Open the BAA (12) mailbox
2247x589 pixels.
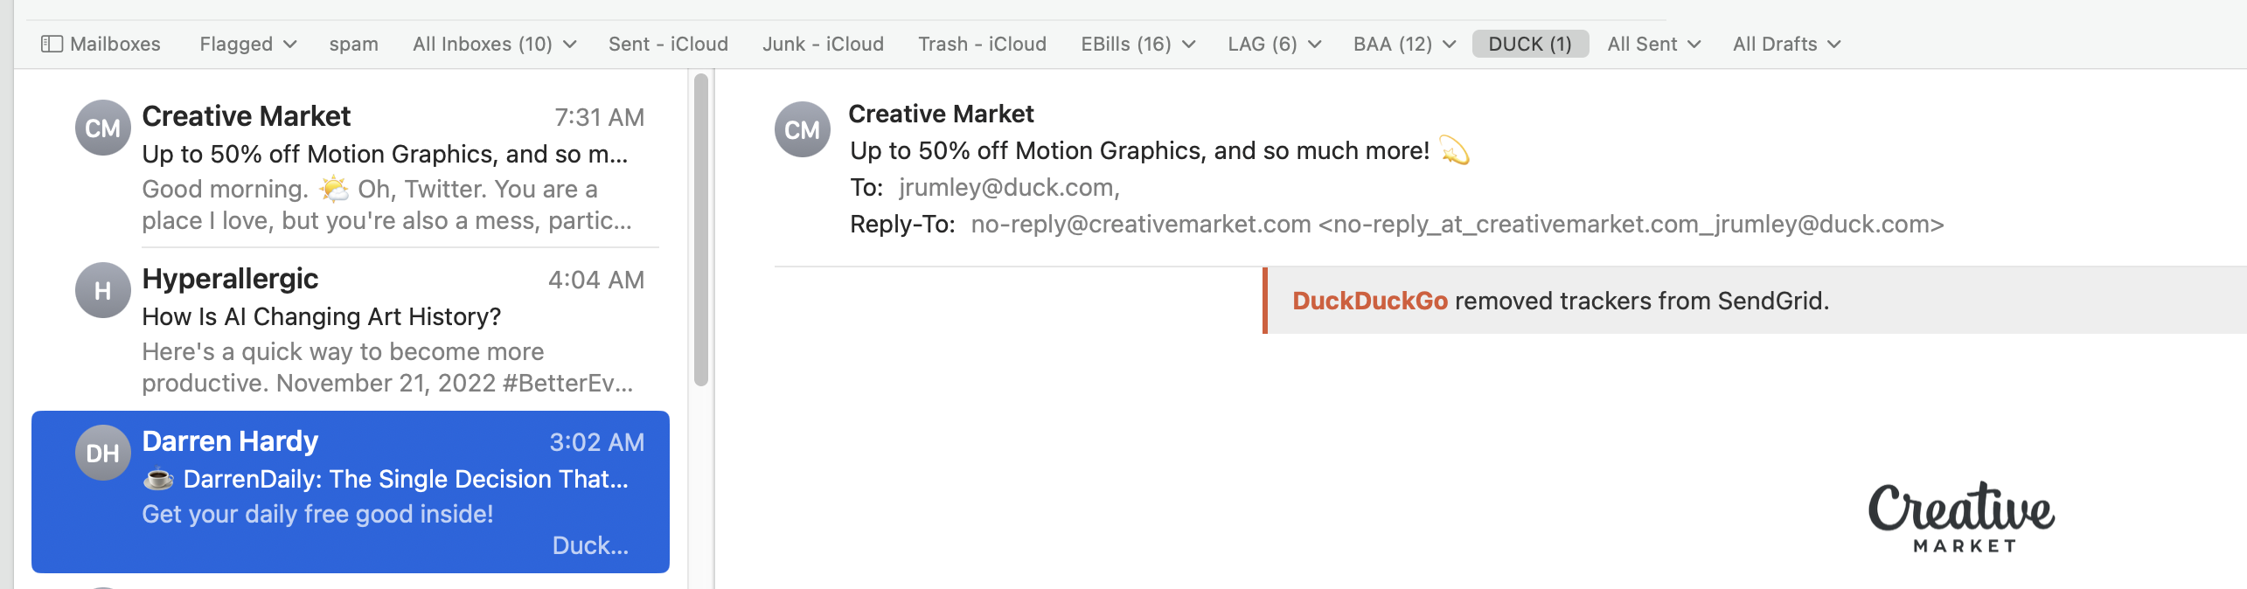tap(1393, 44)
